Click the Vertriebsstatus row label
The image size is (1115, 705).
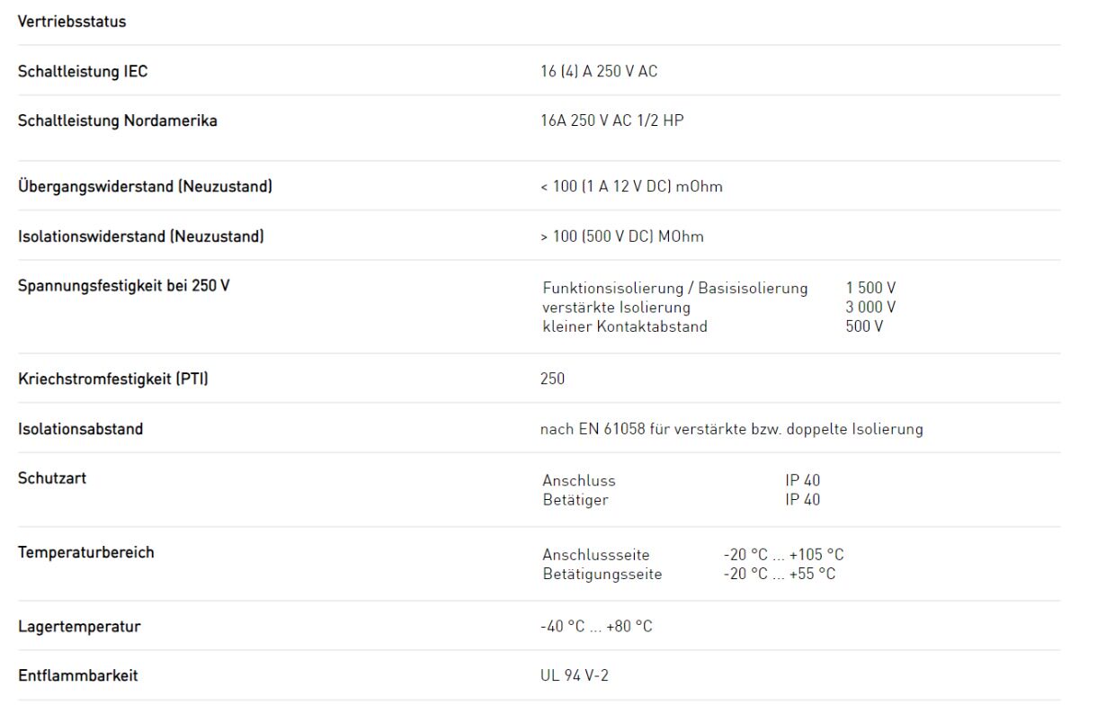coord(72,22)
